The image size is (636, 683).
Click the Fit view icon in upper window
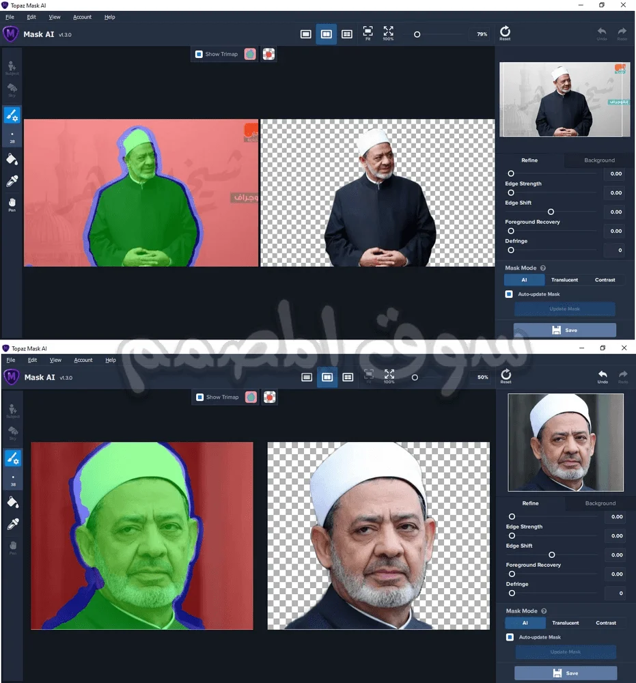click(368, 32)
